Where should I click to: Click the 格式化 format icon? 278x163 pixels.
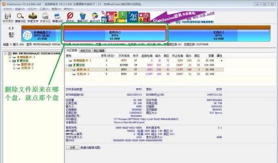[70, 18]
